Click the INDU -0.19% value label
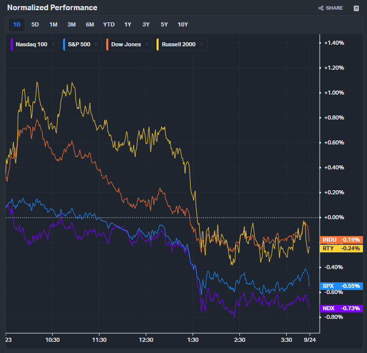 click(x=341, y=240)
